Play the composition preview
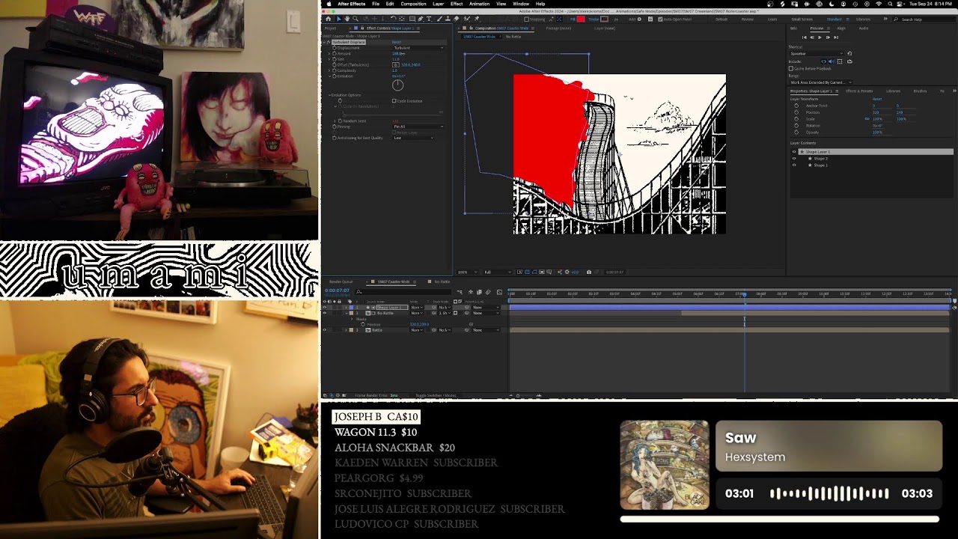Image resolution: width=958 pixels, height=539 pixels. click(x=820, y=37)
